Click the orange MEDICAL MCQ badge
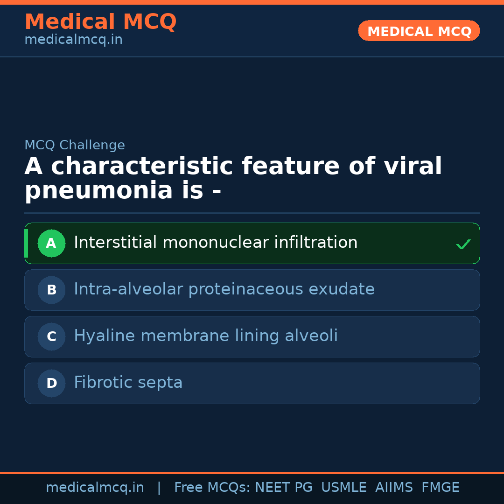The image size is (504, 504). pos(419,31)
